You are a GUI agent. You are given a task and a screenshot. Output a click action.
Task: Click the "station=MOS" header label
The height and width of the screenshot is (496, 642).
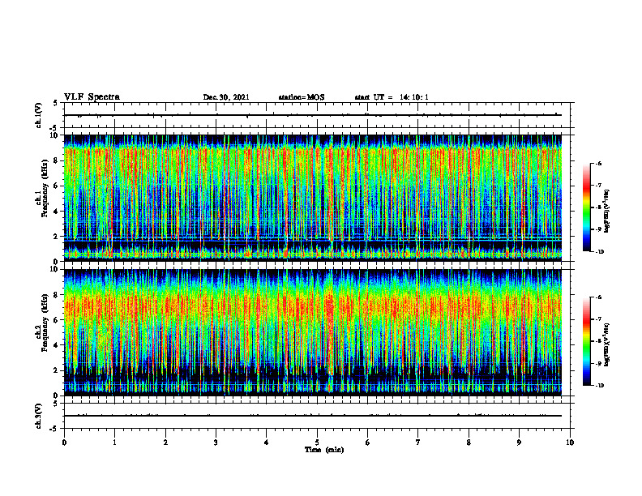click(x=302, y=97)
